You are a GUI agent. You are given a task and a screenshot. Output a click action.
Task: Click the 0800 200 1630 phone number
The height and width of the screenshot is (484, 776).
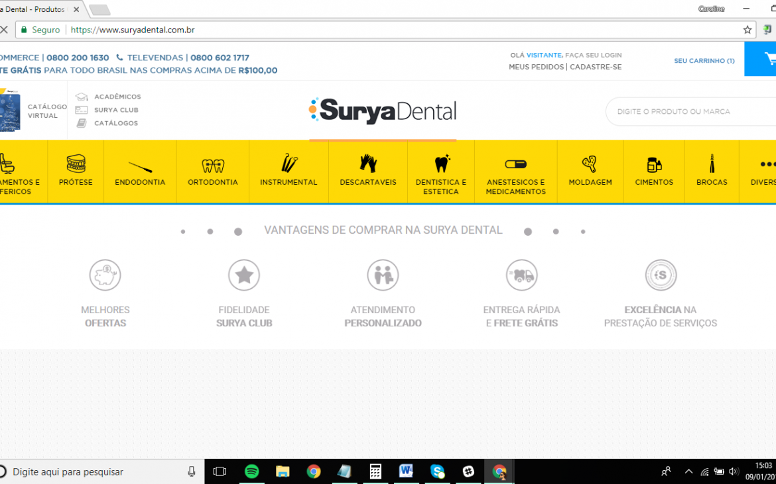[x=78, y=58]
